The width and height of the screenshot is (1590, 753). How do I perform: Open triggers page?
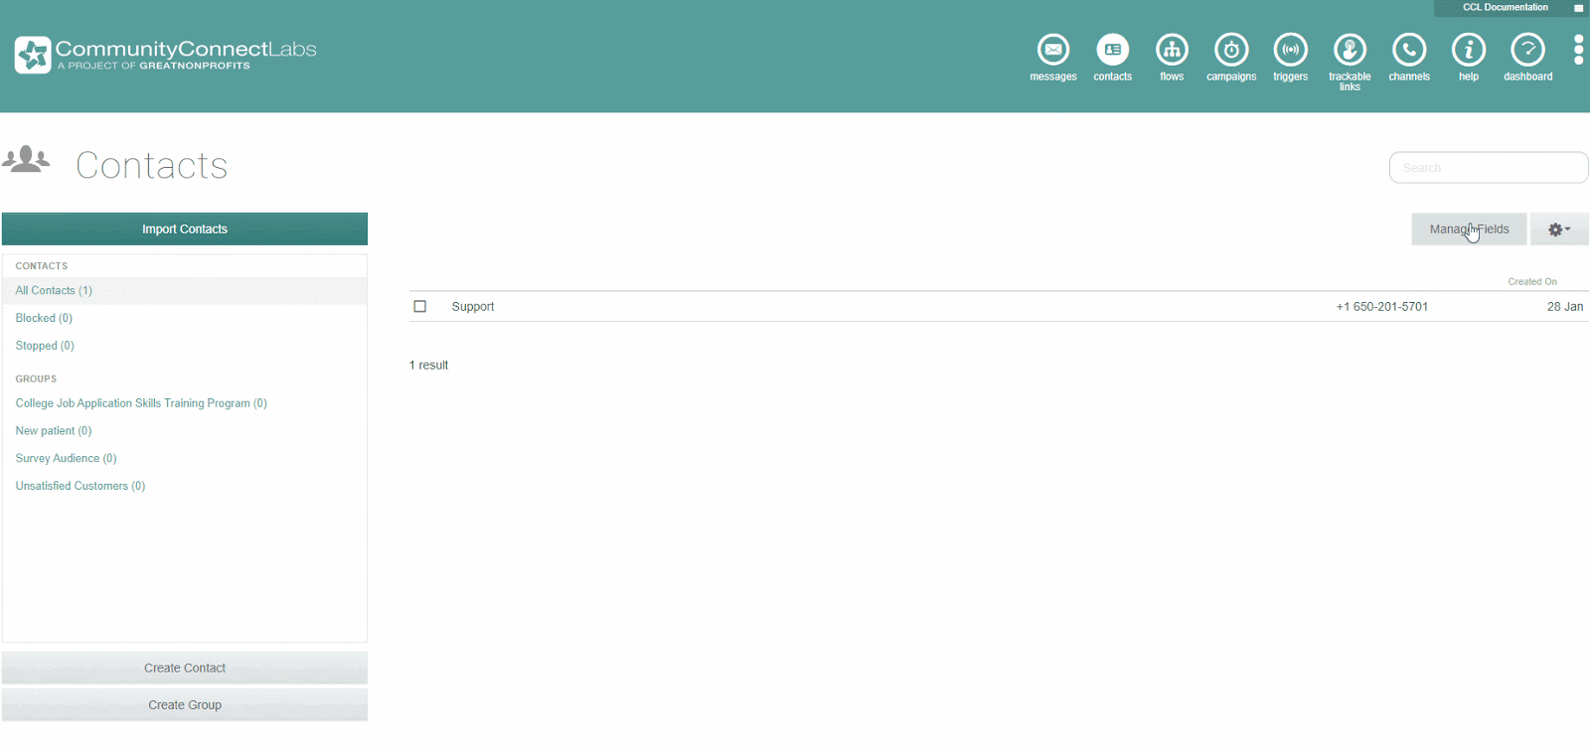point(1290,58)
